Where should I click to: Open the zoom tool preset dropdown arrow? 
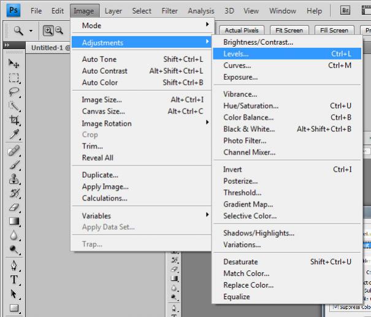(30, 31)
